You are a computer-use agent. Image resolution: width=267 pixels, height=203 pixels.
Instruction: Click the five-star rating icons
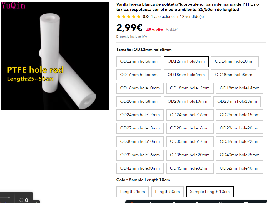[x=129, y=16]
